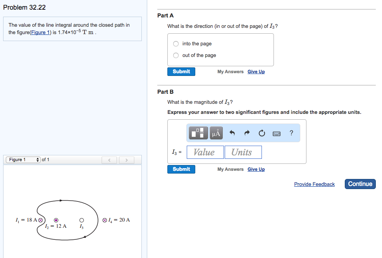Click the next figure chevron arrow

[126, 160]
